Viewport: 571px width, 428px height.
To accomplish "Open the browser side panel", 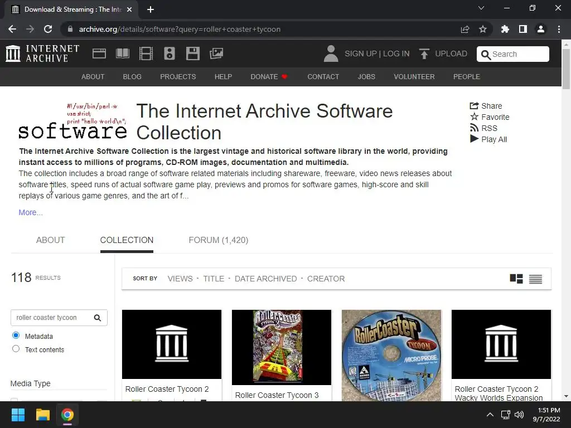I will 523,29.
